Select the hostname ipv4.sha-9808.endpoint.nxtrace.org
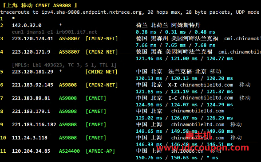This screenshot has height=162, width=261. (x=92, y=12)
